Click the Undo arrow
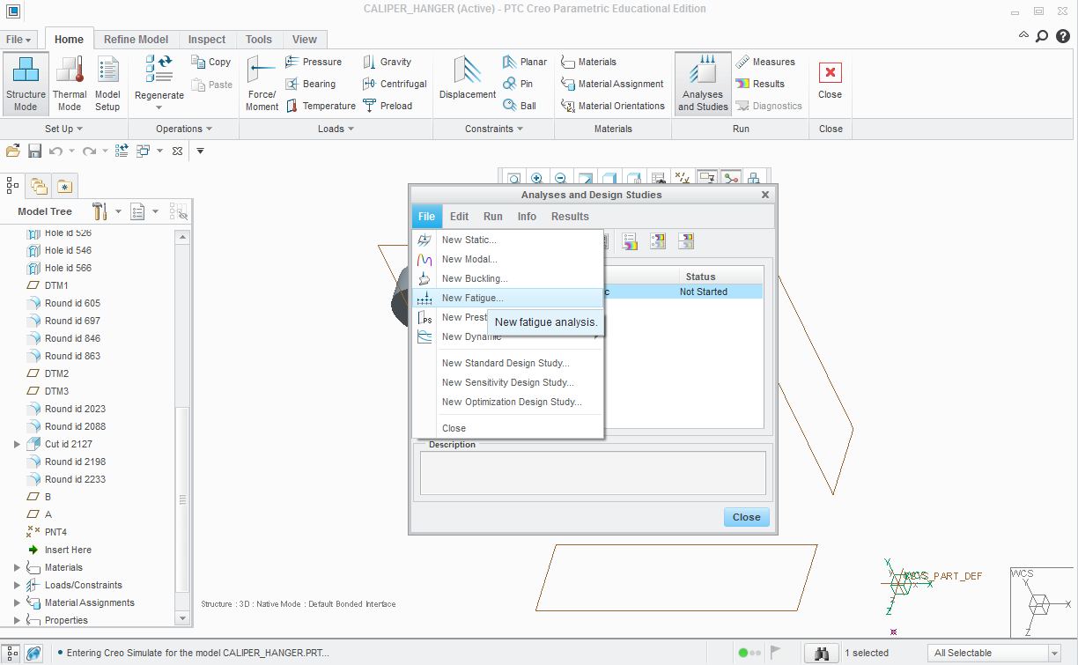Screen dimensions: 1078x665 [x=56, y=151]
